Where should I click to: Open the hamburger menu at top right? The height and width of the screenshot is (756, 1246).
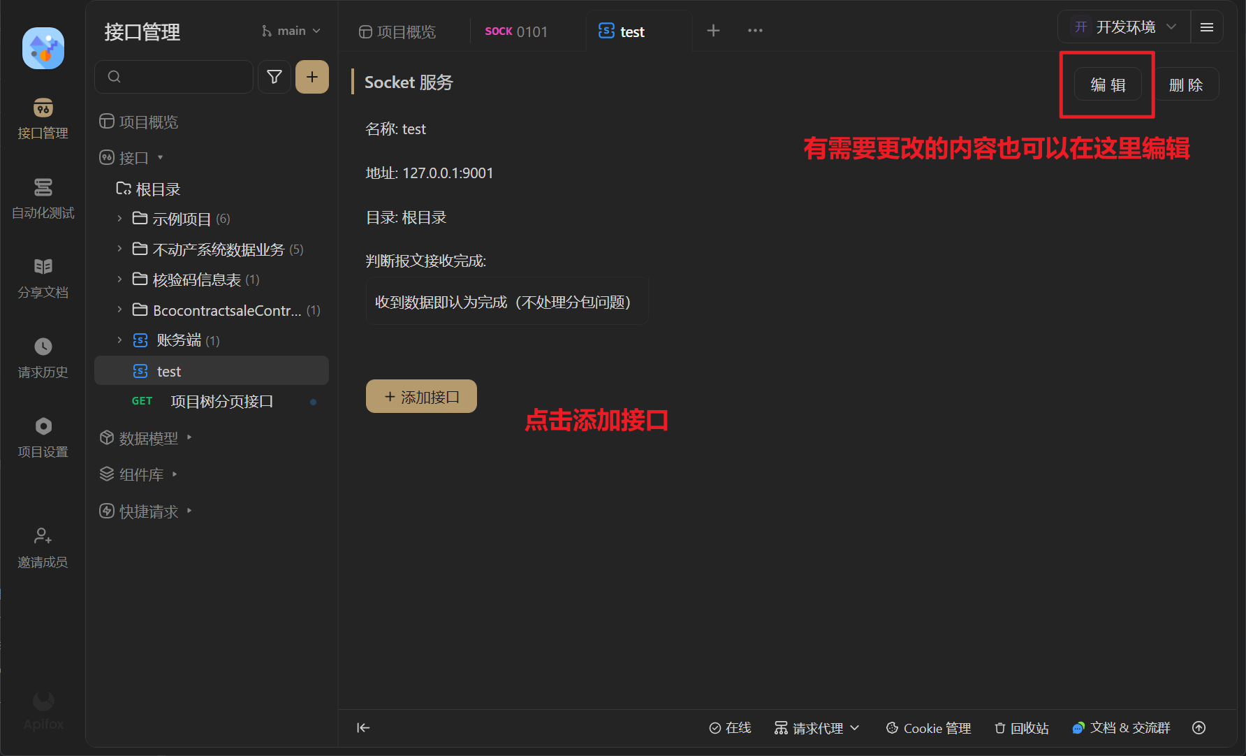click(x=1207, y=27)
